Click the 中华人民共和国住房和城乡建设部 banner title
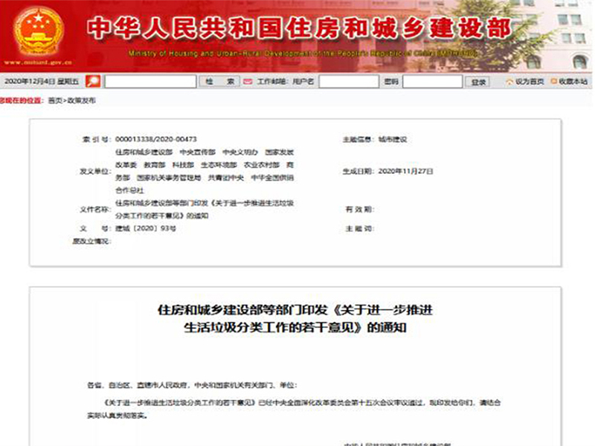Image resolution: width=595 pixels, height=446 pixels. (x=299, y=28)
